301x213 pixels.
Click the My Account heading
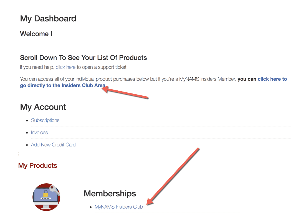pyautogui.click(x=43, y=107)
